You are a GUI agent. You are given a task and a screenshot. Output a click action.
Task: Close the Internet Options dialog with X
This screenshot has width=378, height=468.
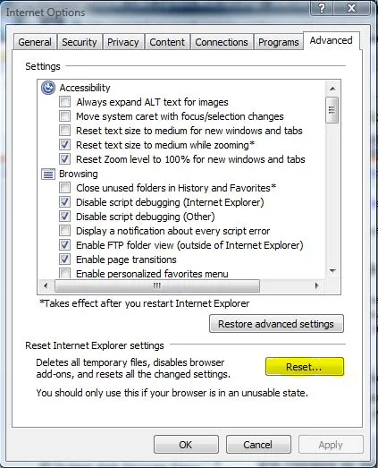tap(352, 8)
